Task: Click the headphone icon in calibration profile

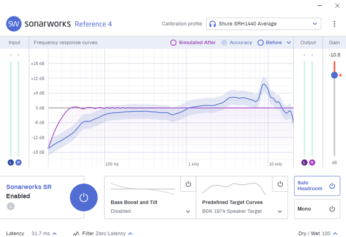Action: click(x=212, y=24)
